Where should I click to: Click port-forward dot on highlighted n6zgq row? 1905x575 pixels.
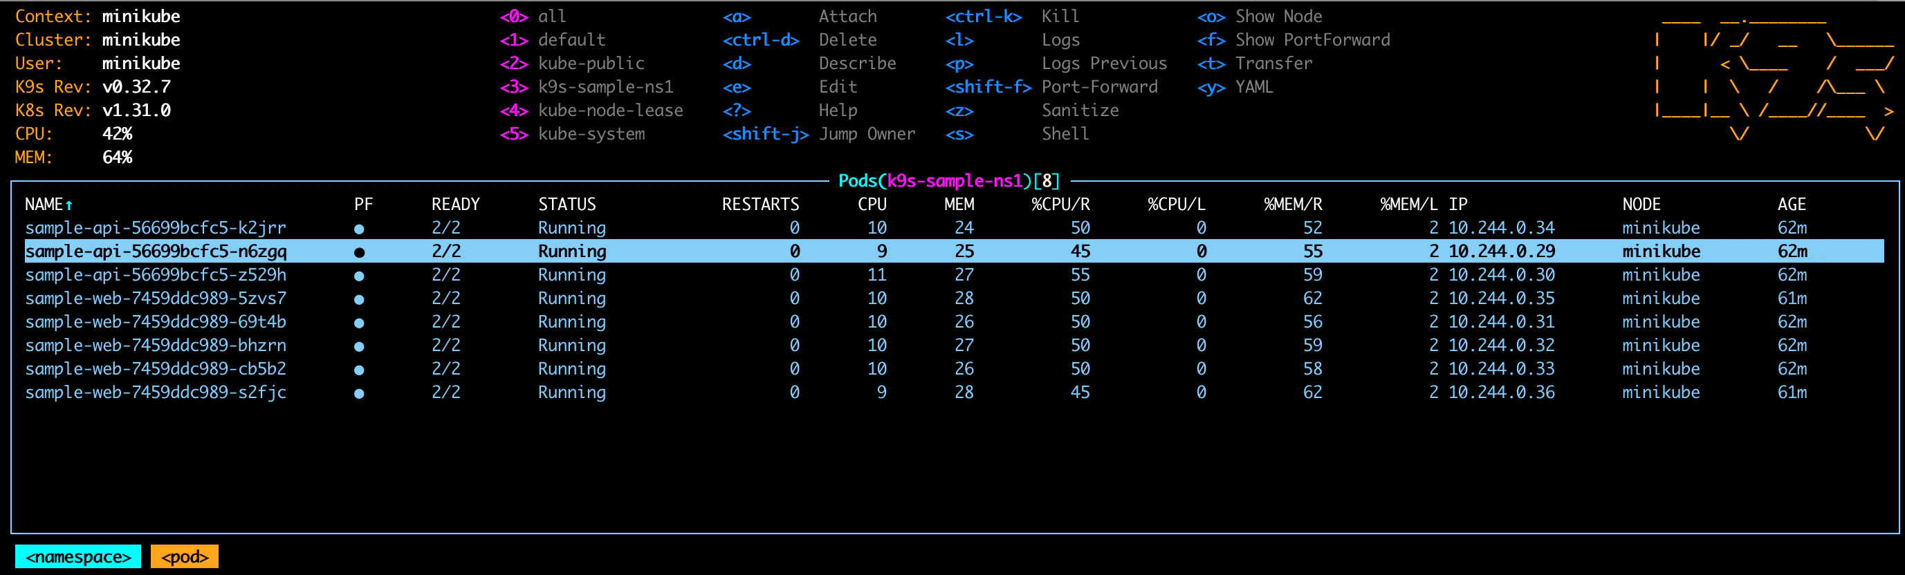359,253
